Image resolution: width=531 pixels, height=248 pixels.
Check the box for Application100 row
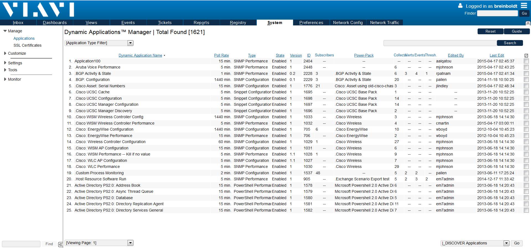(526, 61)
